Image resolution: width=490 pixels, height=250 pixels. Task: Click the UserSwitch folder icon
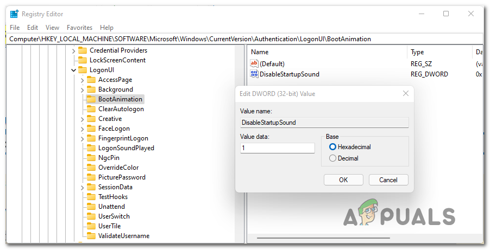(91, 216)
